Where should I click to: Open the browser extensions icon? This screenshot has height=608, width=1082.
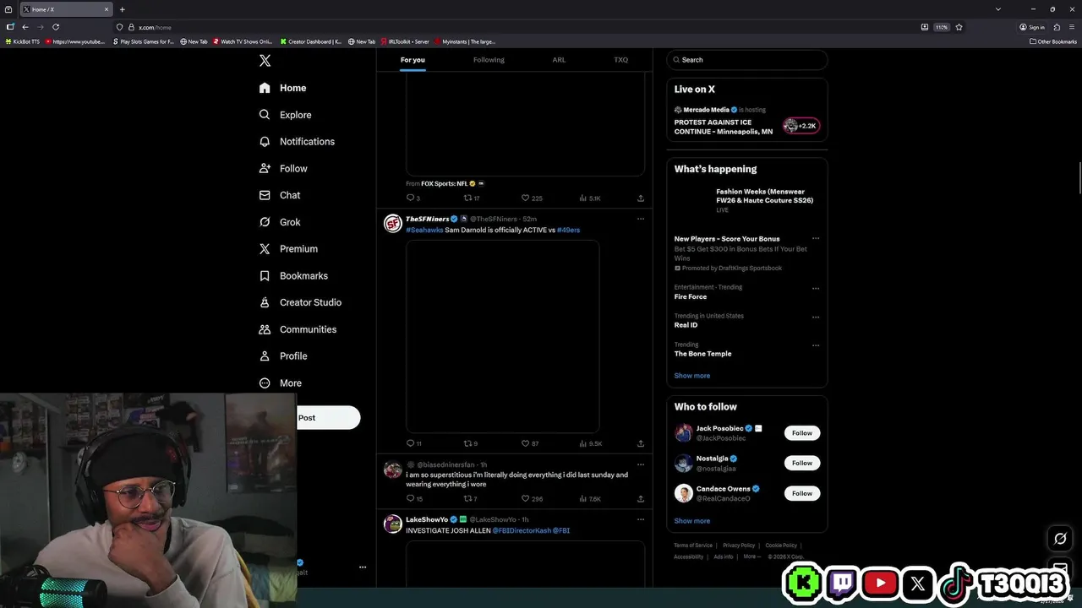(x=1057, y=27)
